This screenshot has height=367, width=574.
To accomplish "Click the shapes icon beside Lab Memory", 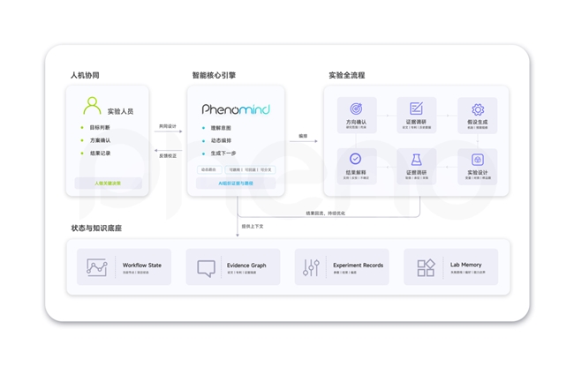I will pyautogui.click(x=426, y=267).
